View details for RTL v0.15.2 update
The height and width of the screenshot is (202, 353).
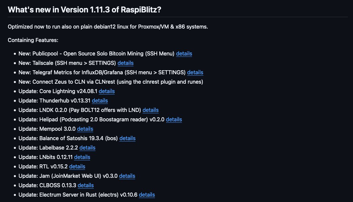click(77, 166)
